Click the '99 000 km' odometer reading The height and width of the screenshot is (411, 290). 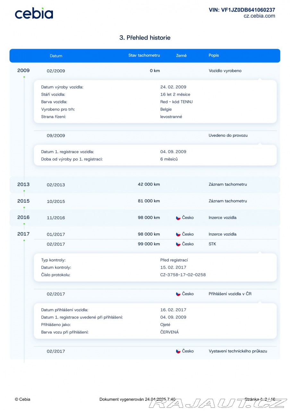point(149,244)
